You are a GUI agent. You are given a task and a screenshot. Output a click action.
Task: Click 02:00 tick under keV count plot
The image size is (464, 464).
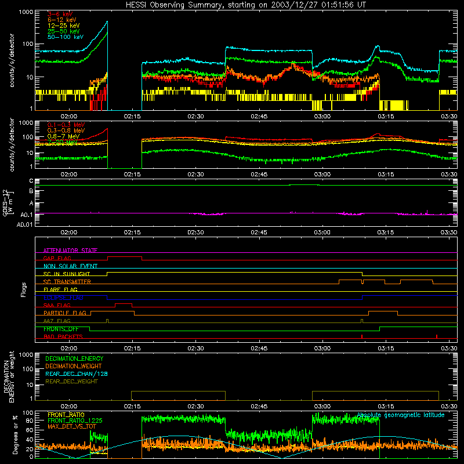tap(68, 117)
